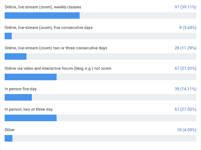Click the 'five consecutive days' option label
Image resolution: width=201 pixels, height=150 pixels.
coord(49,28)
